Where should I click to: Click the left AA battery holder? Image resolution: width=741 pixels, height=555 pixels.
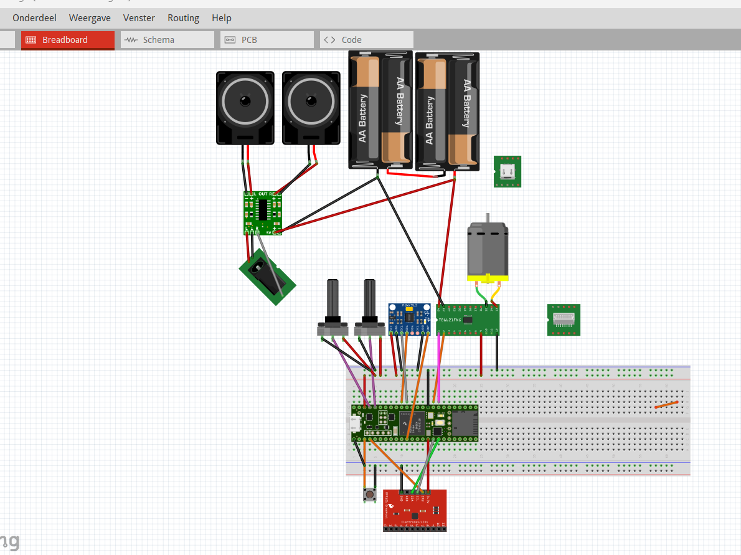coord(379,110)
